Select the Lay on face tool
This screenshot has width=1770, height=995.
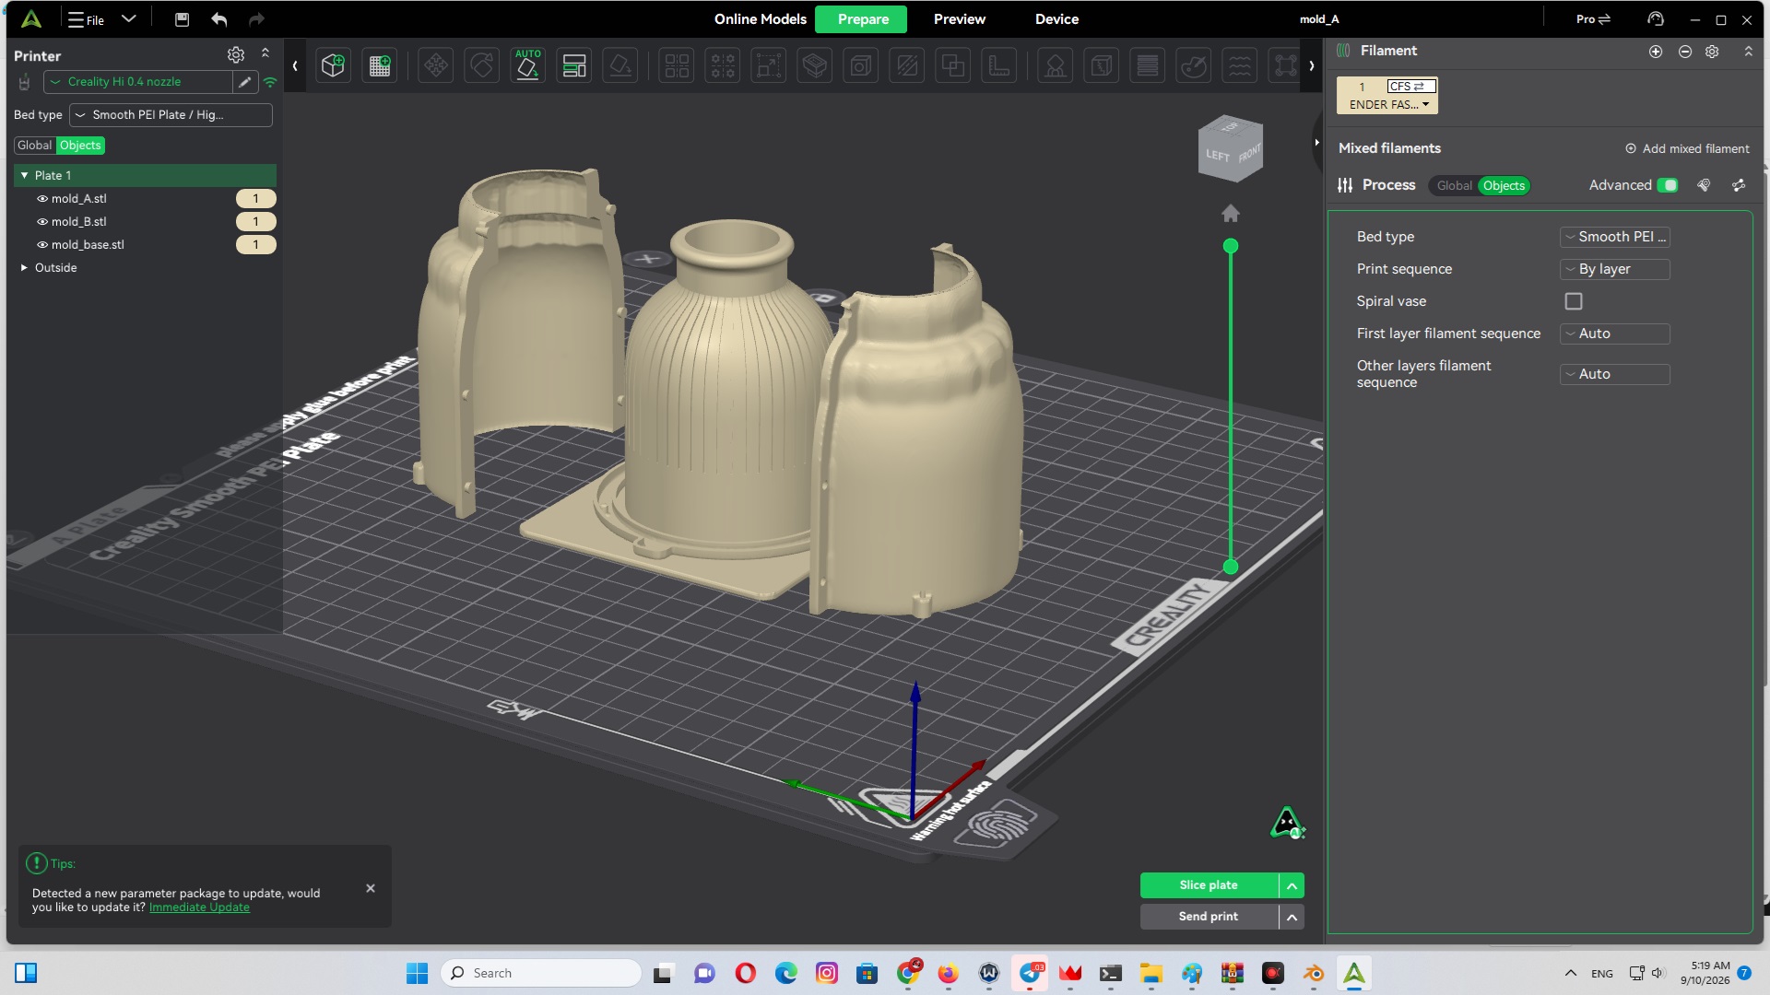[x=620, y=65]
